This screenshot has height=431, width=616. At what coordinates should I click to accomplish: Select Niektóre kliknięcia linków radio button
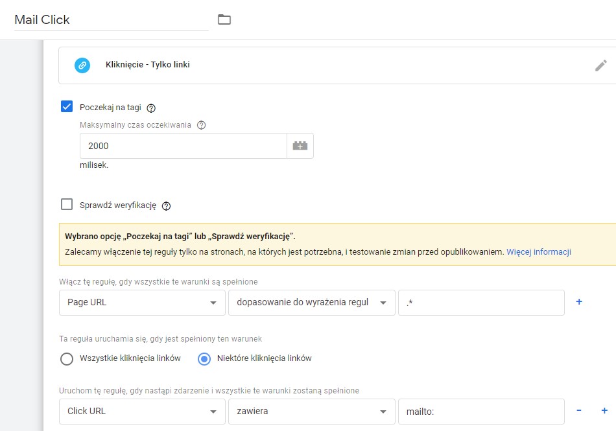click(204, 358)
